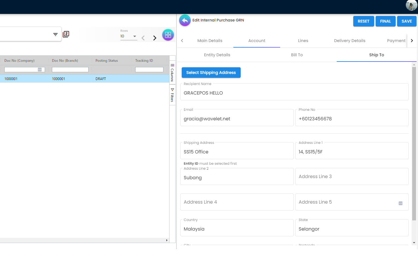Click the SAVE button
Viewport: 418px width, 261px height.
(x=406, y=21)
